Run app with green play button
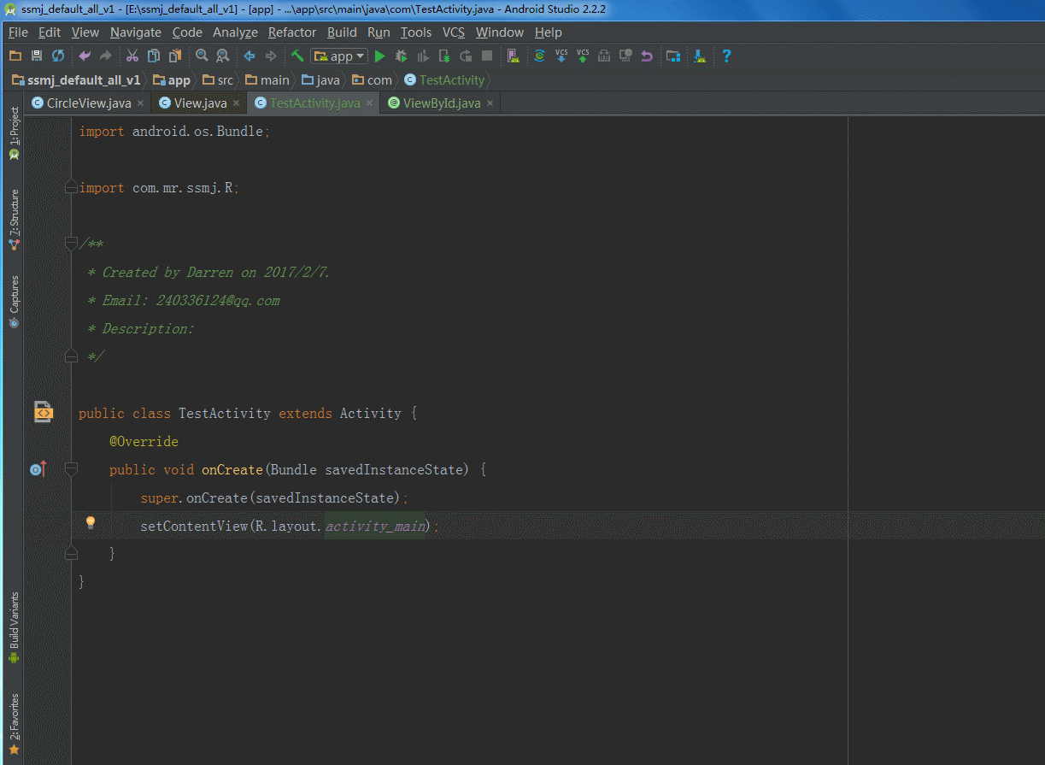 pos(380,56)
